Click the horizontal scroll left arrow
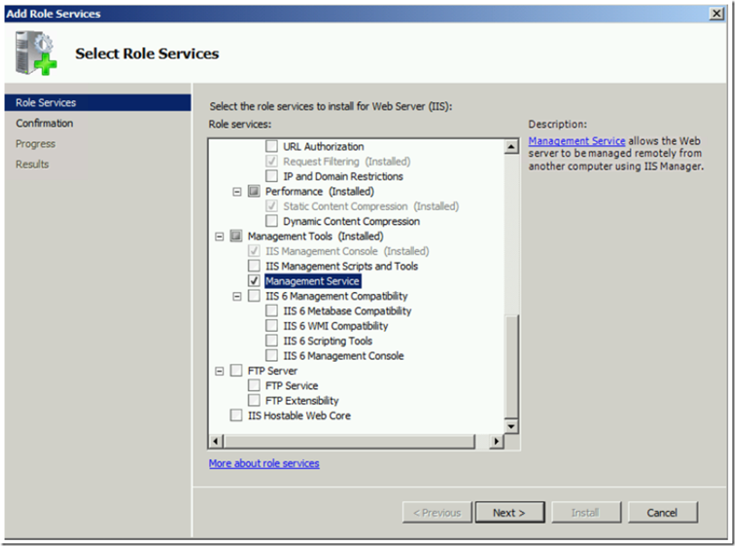This screenshot has height=546, width=735. pos(216,441)
